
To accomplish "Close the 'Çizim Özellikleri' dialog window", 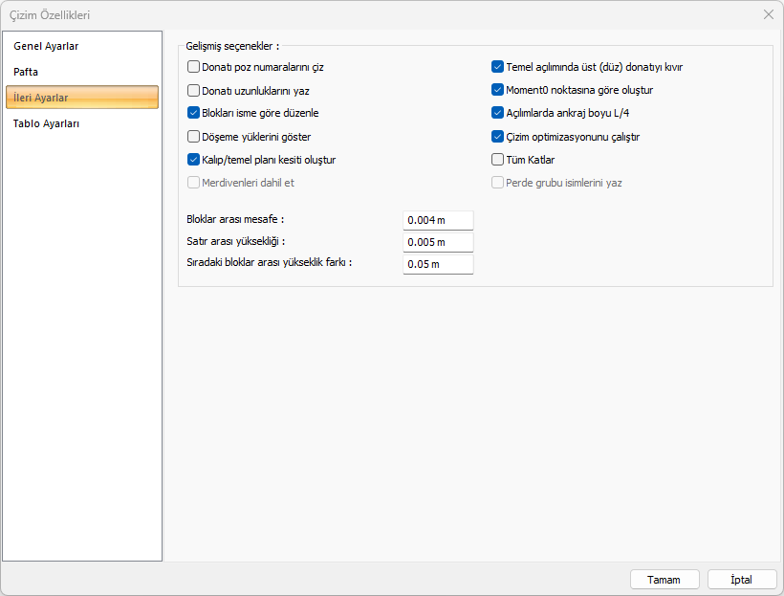I will [x=769, y=14].
